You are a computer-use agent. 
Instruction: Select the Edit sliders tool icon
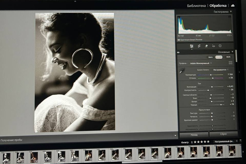pyautogui.click(x=191, y=46)
